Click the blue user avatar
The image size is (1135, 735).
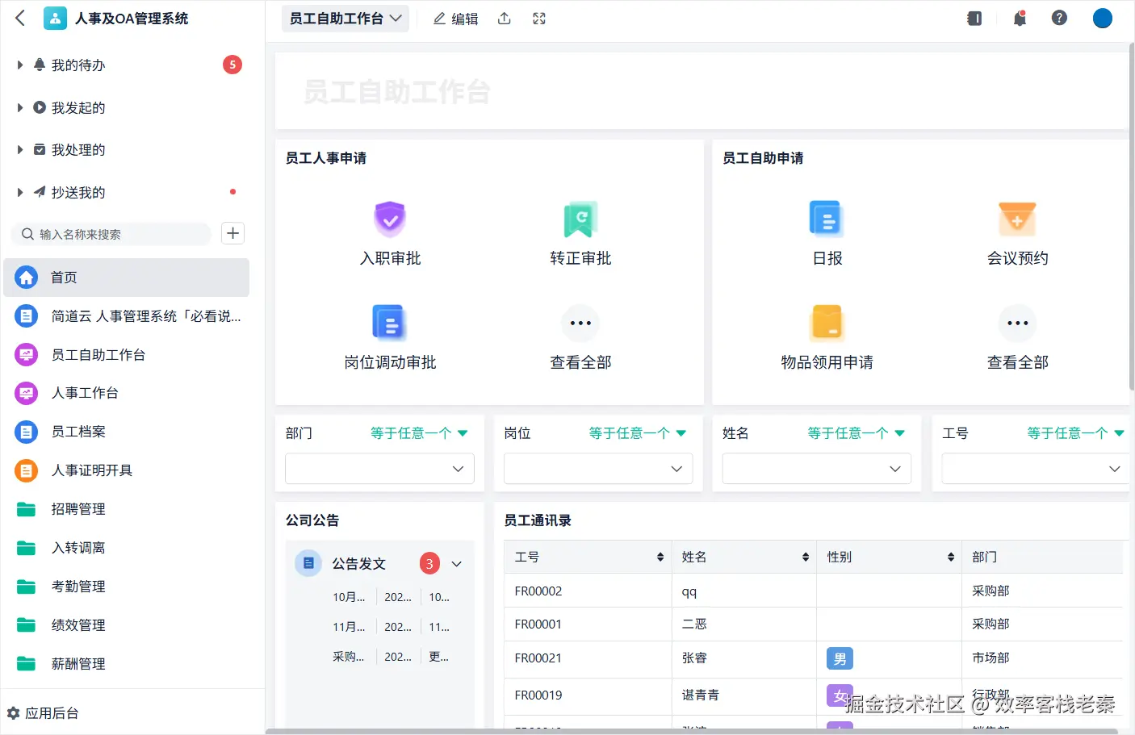pyautogui.click(x=1103, y=18)
